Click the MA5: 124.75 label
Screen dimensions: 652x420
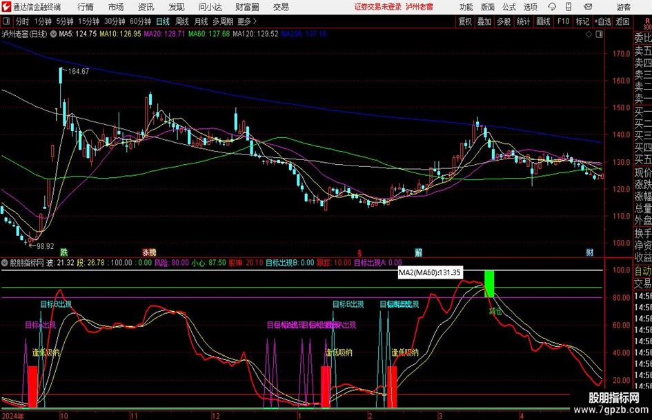click(x=78, y=34)
